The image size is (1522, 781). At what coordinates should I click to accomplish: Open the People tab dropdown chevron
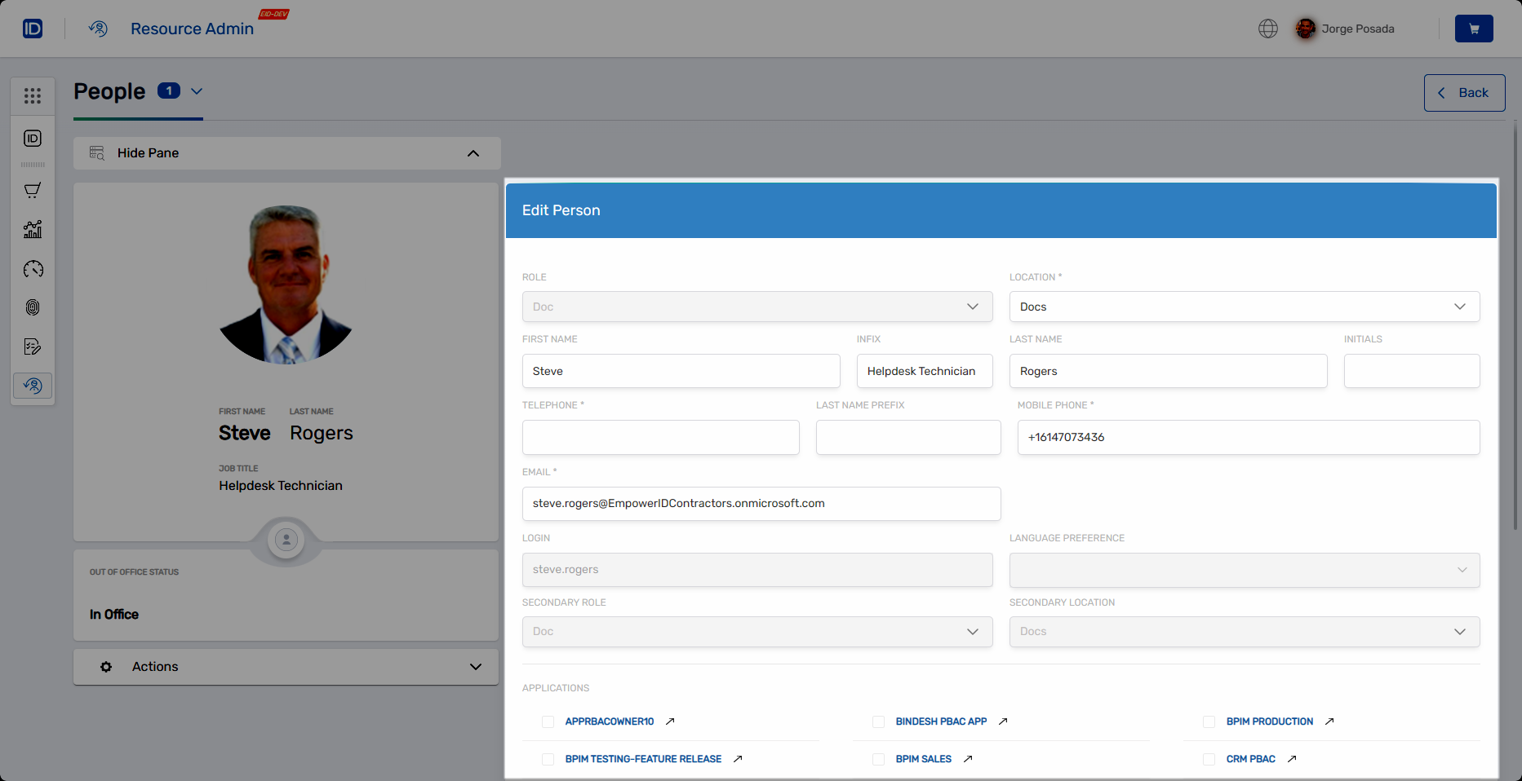pos(197,91)
